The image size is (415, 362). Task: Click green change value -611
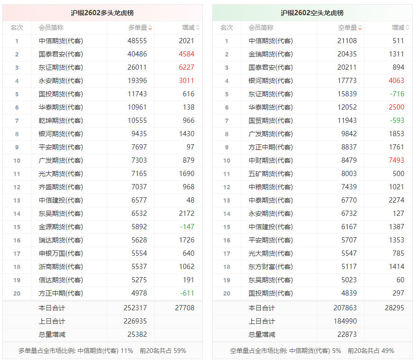click(187, 293)
